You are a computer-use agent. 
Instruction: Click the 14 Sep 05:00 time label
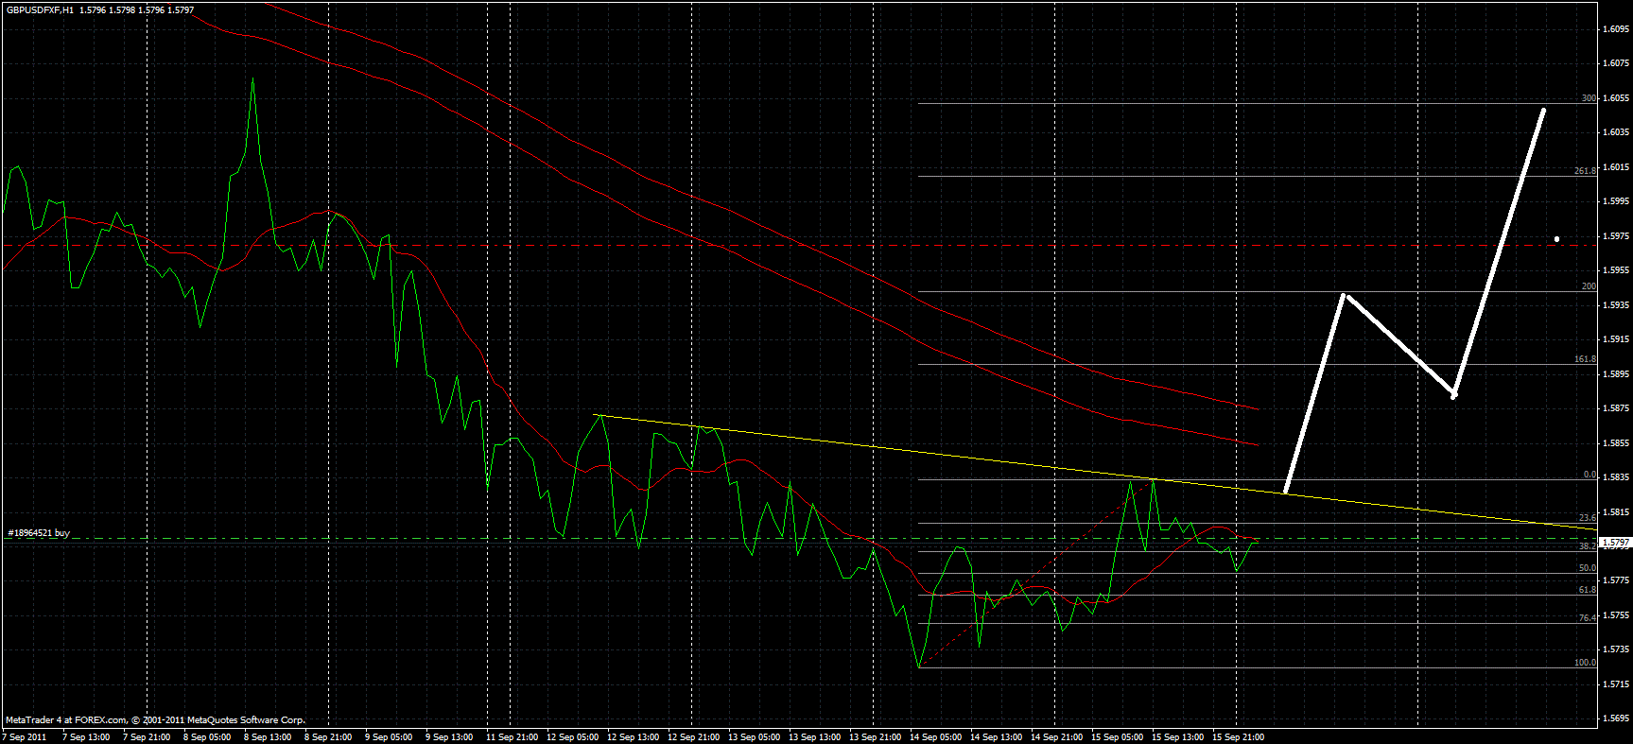(x=936, y=736)
